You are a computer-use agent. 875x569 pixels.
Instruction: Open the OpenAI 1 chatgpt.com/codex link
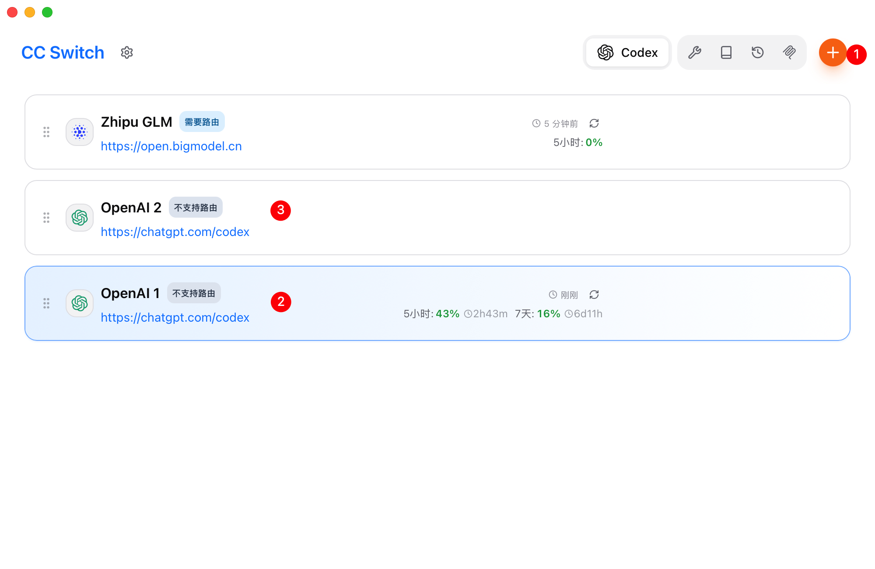tap(175, 317)
